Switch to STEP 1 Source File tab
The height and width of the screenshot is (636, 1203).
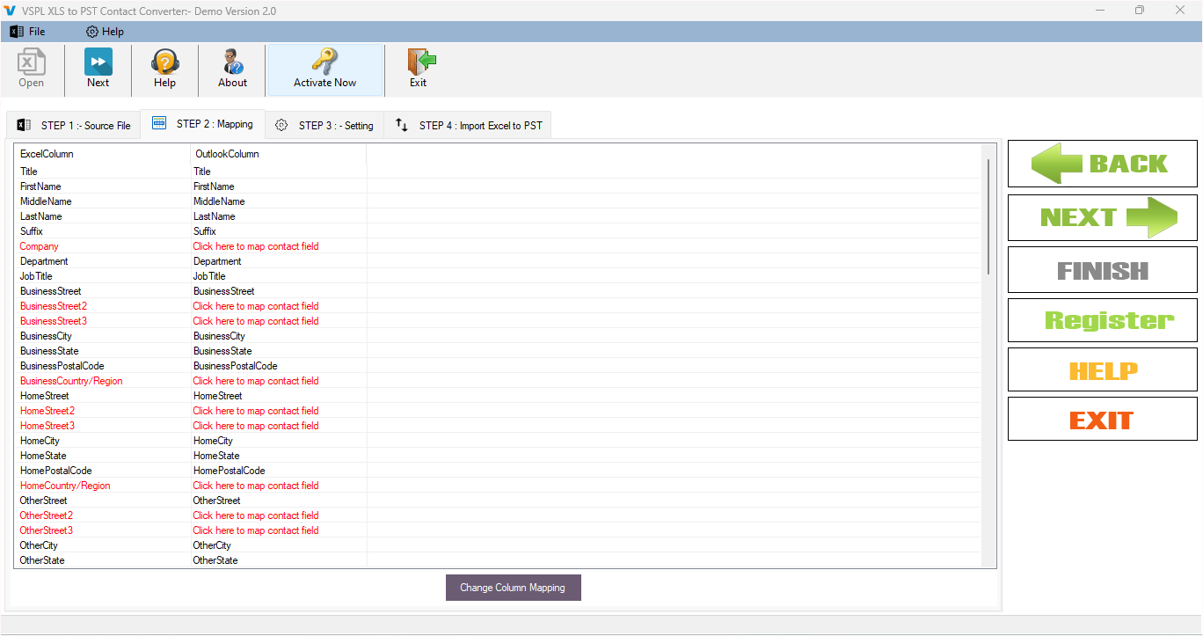(x=74, y=125)
